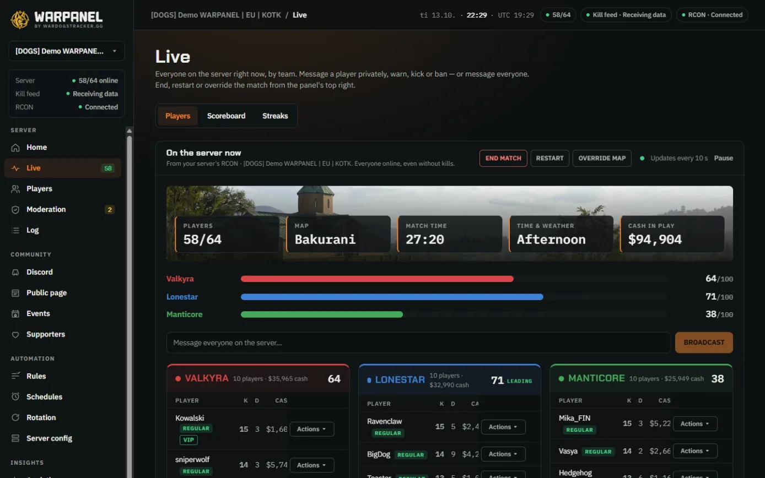This screenshot has height=478, width=765.
Task: Open the Moderation menu label in sidebar
Action: [x=46, y=210]
